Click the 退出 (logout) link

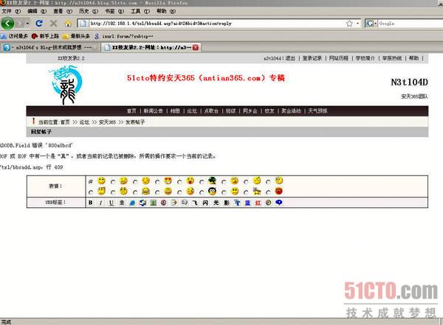point(290,58)
